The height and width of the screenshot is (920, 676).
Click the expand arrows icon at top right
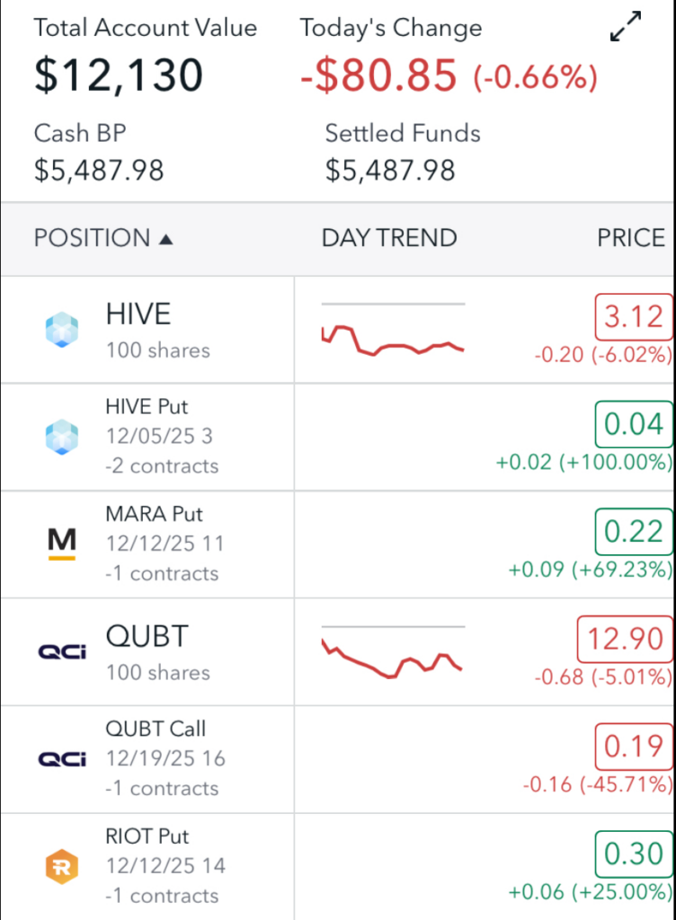(626, 28)
